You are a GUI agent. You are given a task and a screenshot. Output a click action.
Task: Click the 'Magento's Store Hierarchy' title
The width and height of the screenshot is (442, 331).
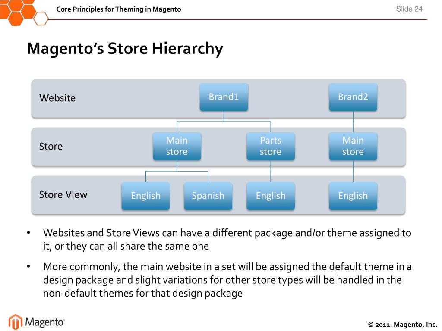[x=125, y=48]
